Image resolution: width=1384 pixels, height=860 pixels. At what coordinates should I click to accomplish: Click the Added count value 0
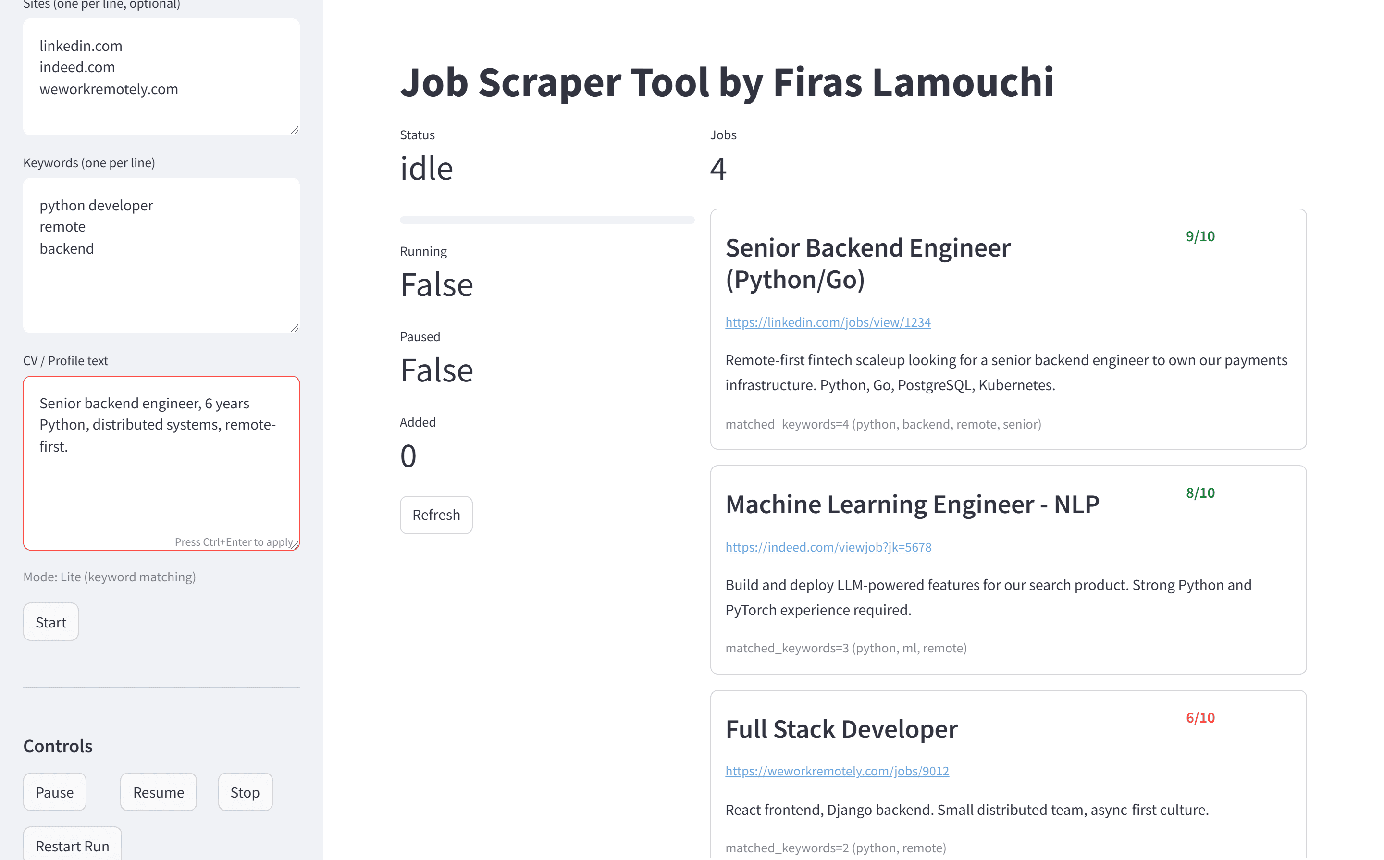(x=408, y=455)
